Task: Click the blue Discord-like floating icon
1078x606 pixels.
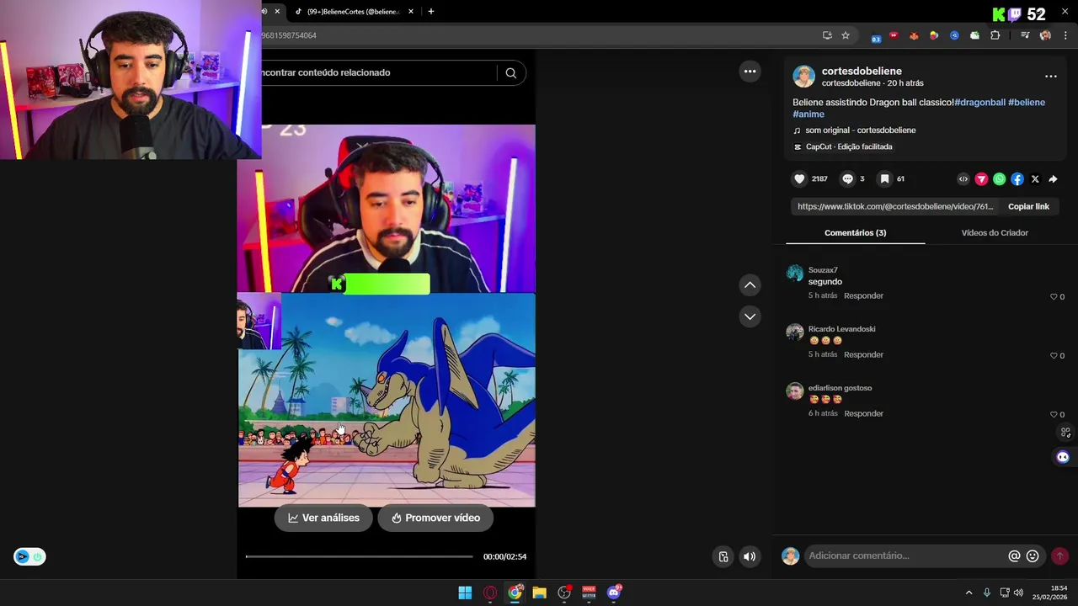Action: (1063, 457)
